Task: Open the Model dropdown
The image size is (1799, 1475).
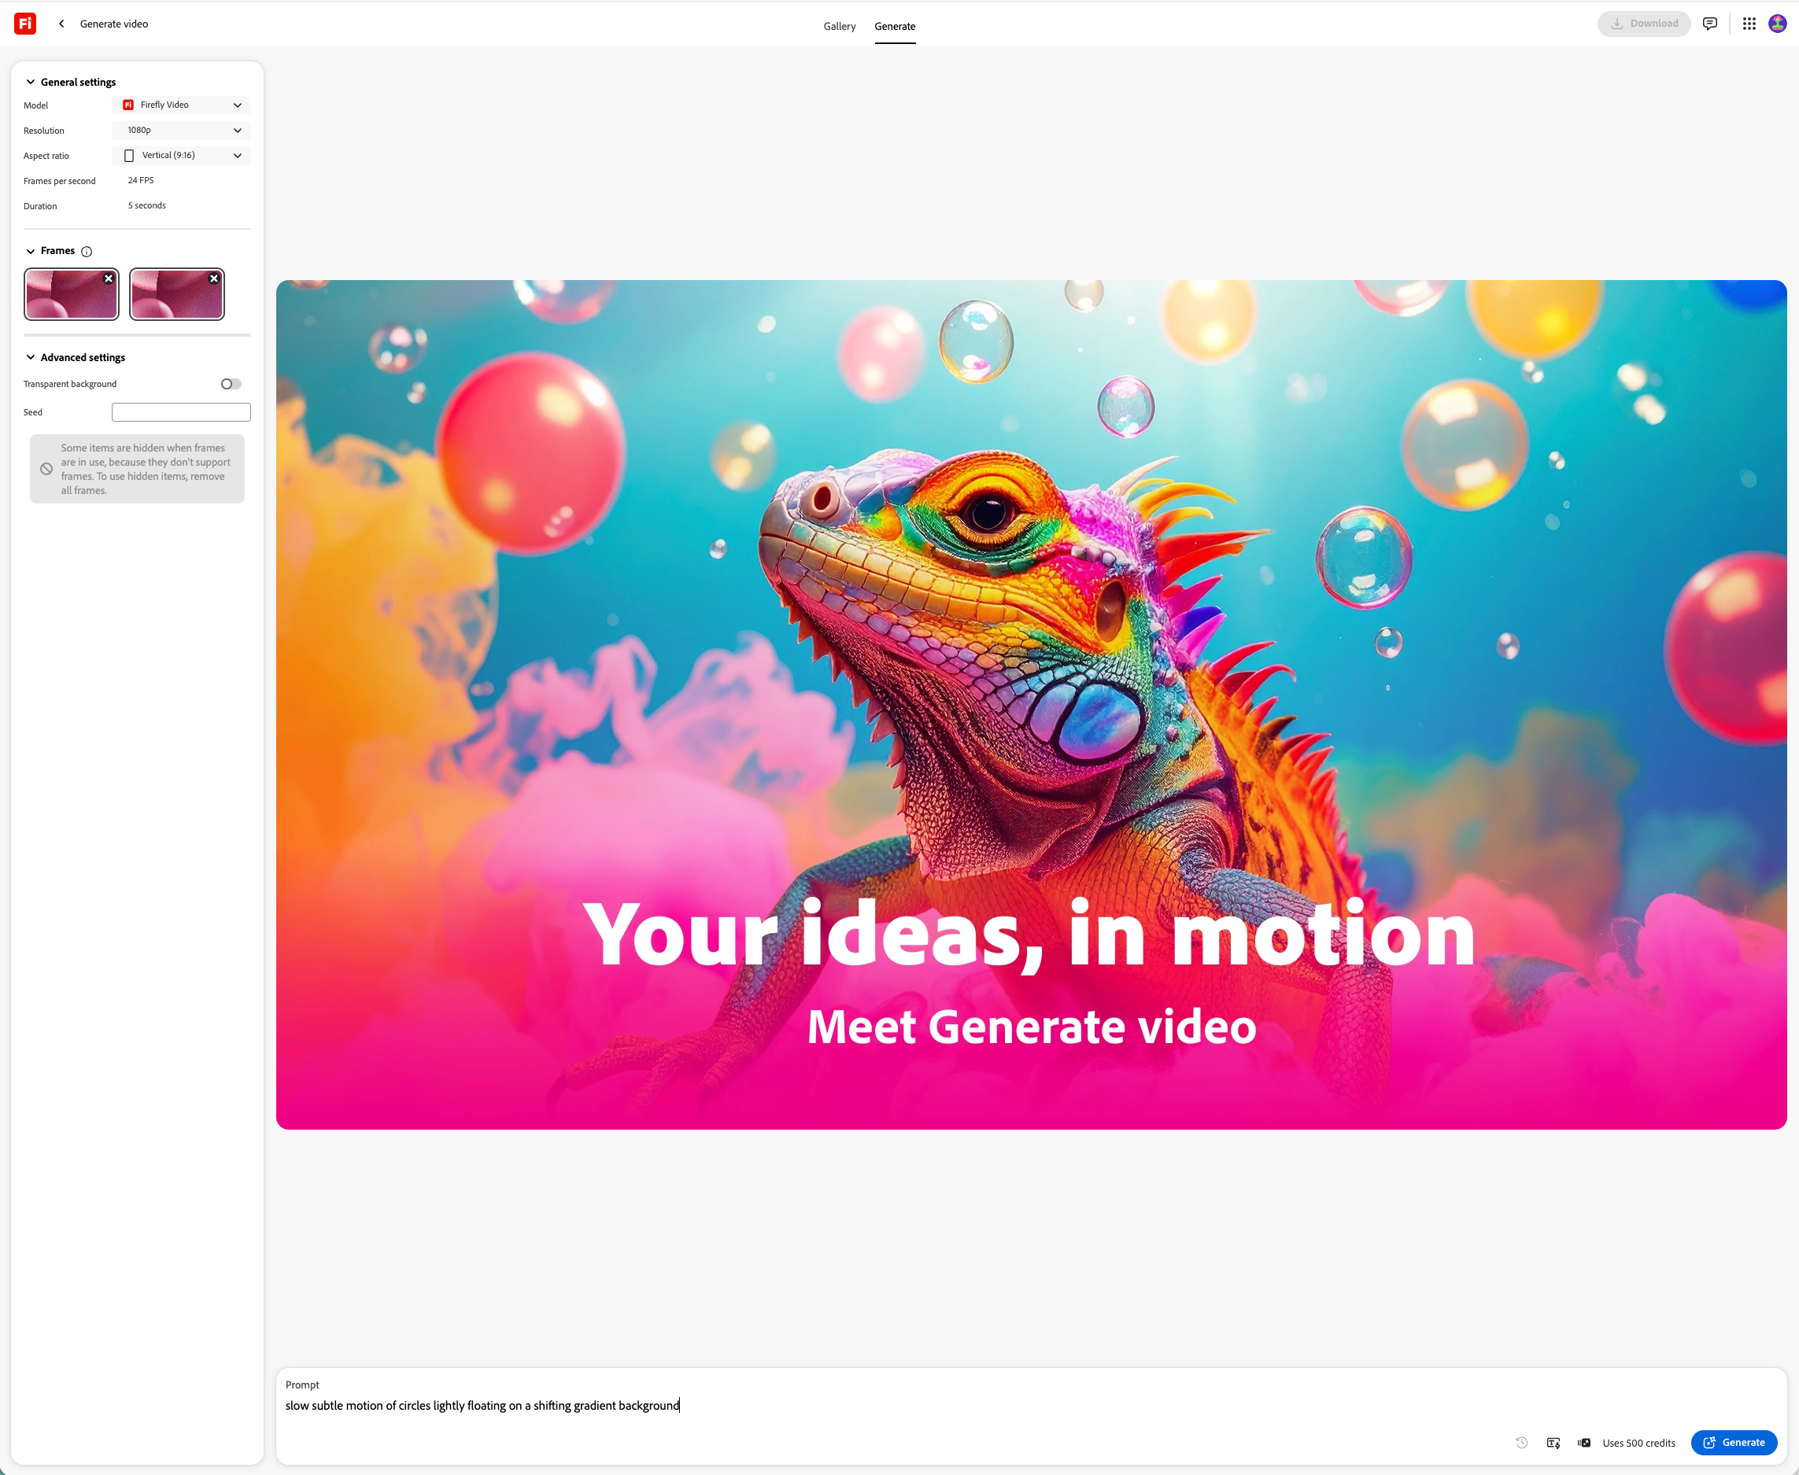Action: [181, 105]
